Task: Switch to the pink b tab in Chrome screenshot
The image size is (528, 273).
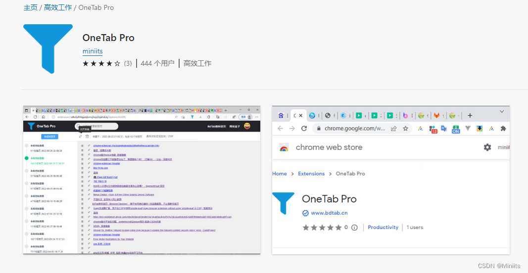Action: [x=405, y=115]
